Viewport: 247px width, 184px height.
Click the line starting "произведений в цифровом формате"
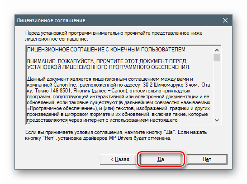pyautogui.click(x=117, y=114)
